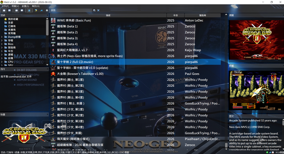This screenshot has height=154, width=284.
Task: Expand the Dump狀態 tree node
Action: click(2, 37)
